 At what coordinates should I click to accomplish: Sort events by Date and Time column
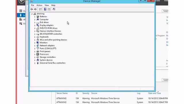[154, 93]
